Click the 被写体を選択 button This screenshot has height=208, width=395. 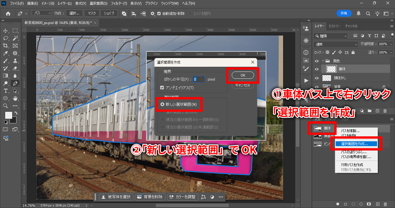[116, 197]
